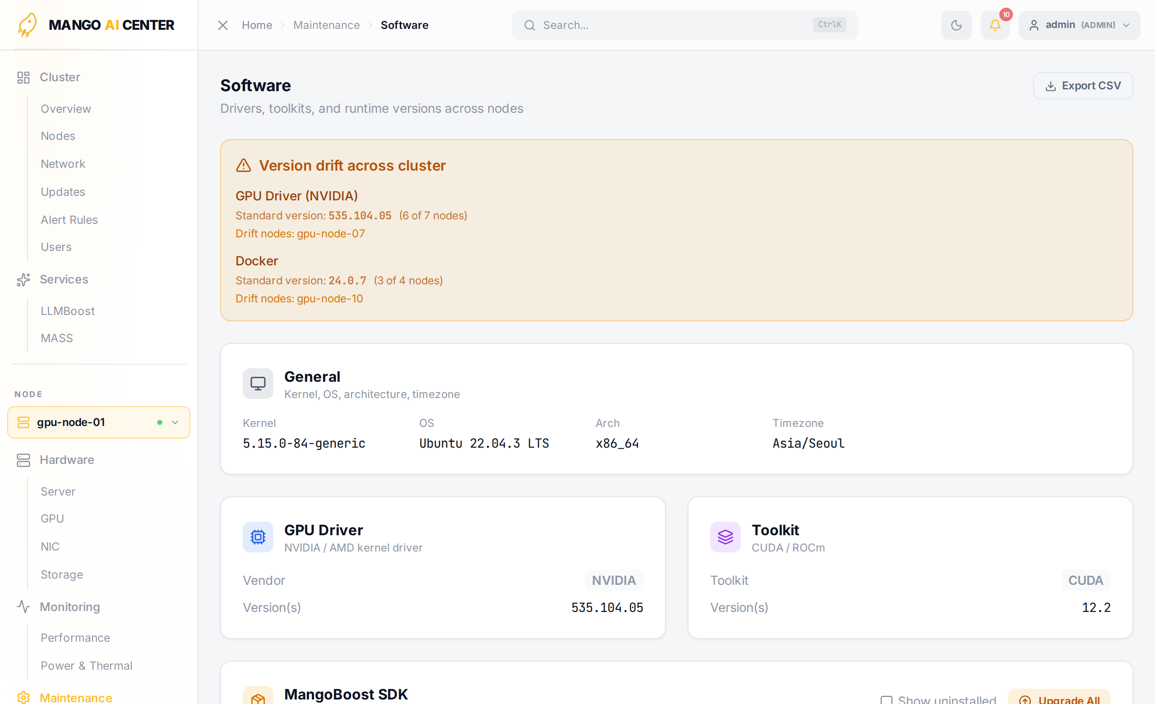
Task: Open the Storage hardware page
Action: [x=61, y=574]
